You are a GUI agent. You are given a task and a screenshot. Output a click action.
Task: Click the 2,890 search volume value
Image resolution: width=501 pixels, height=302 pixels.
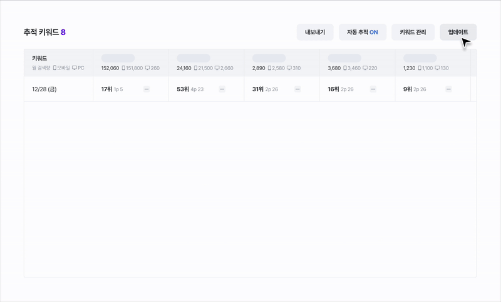(259, 68)
